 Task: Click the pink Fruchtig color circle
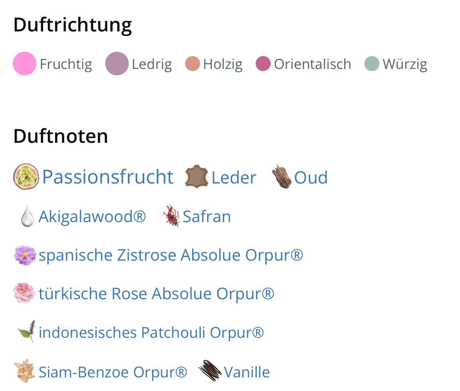tap(25, 64)
